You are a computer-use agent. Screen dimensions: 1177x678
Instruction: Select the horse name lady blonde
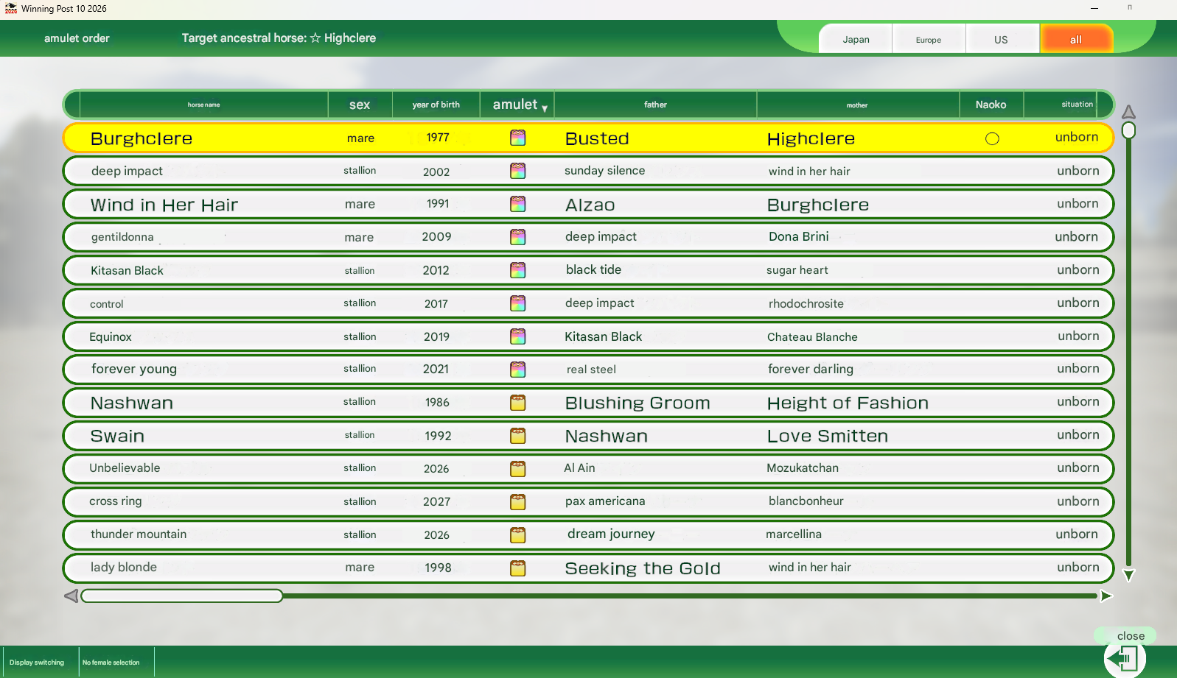[x=124, y=567]
